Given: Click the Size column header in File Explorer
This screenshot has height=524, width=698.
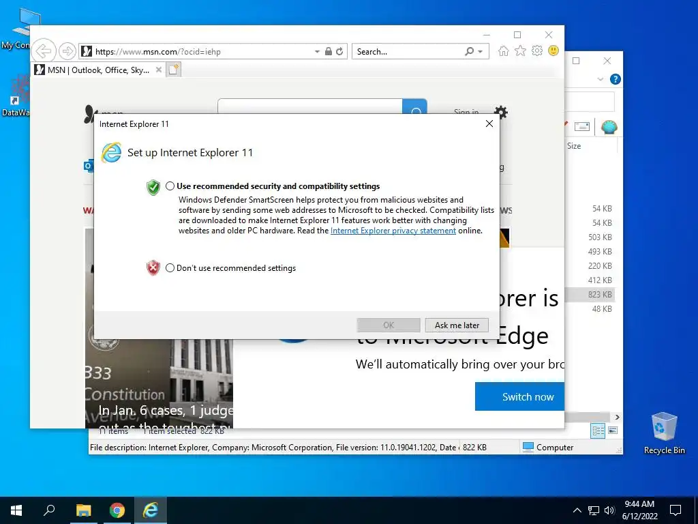Looking at the screenshot, I should tap(574, 146).
